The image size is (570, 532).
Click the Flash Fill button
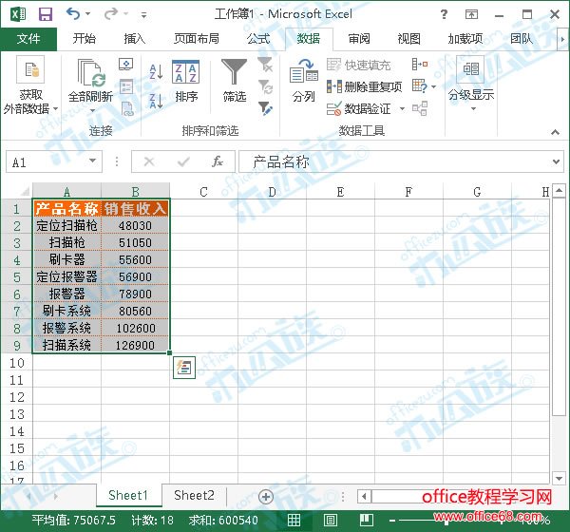(x=358, y=66)
